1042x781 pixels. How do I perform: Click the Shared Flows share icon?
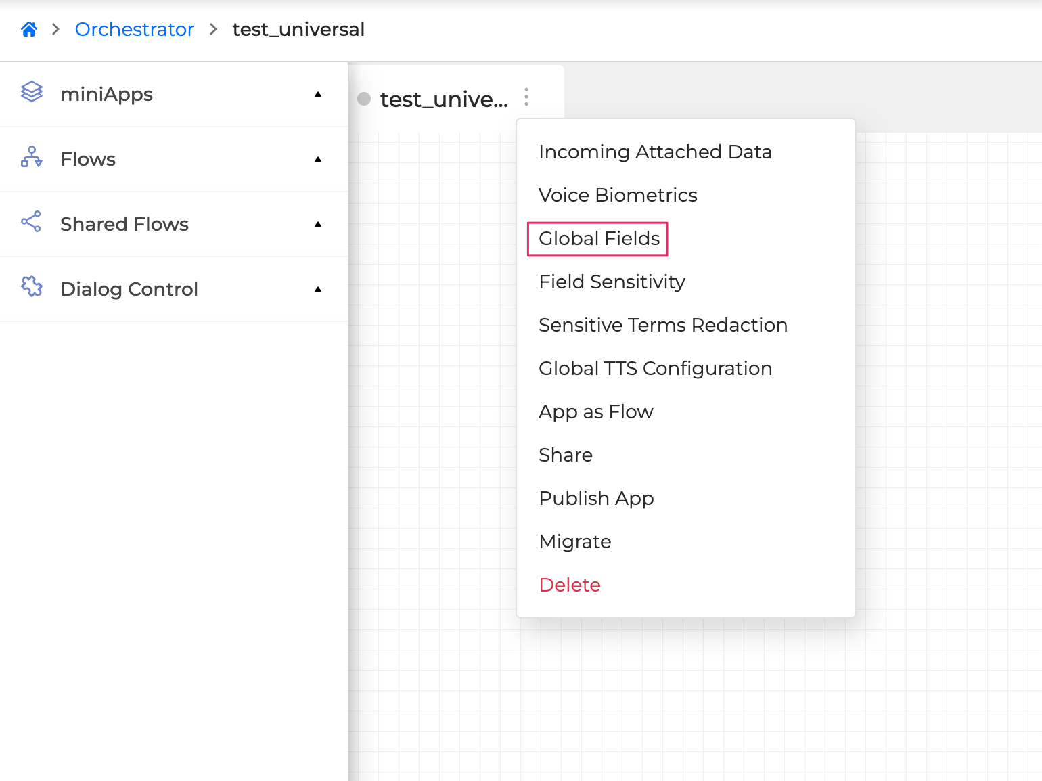point(31,223)
